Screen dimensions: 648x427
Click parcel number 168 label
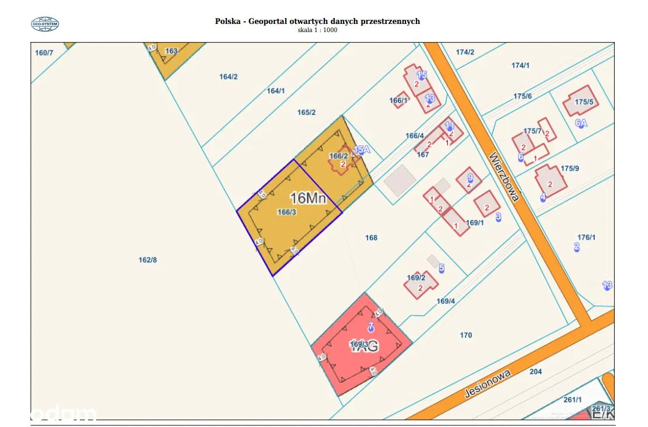[371, 237]
